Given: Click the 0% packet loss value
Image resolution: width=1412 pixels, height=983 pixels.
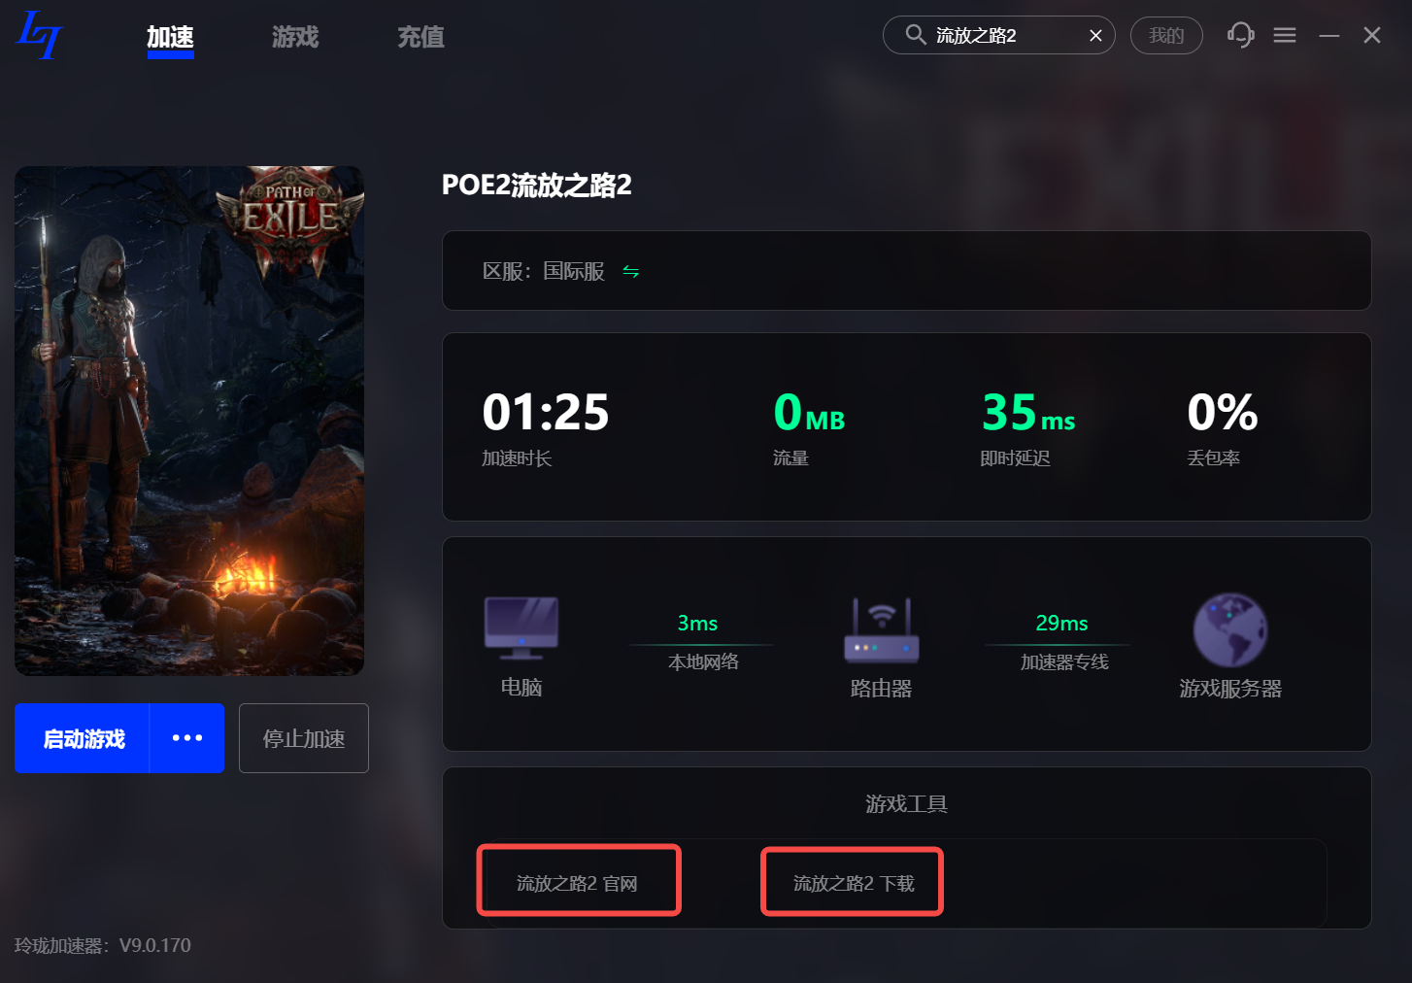Looking at the screenshot, I should [1222, 412].
